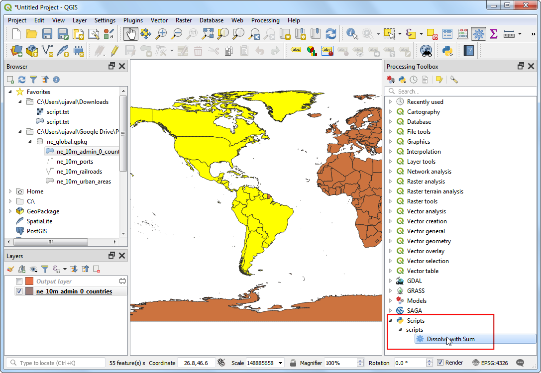The height and width of the screenshot is (373, 541).
Task: Click the Save Project floppy icon
Action: [47, 34]
